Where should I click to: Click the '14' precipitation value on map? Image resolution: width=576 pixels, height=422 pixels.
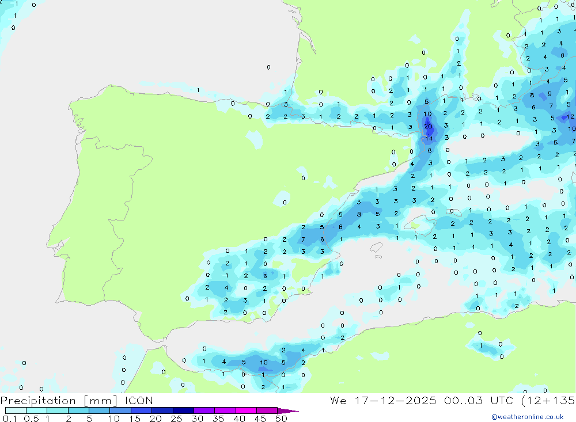click(429, 139)
